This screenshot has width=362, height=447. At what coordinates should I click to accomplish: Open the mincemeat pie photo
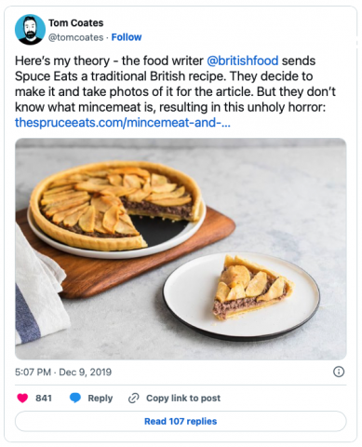click(x=181, y=249)
